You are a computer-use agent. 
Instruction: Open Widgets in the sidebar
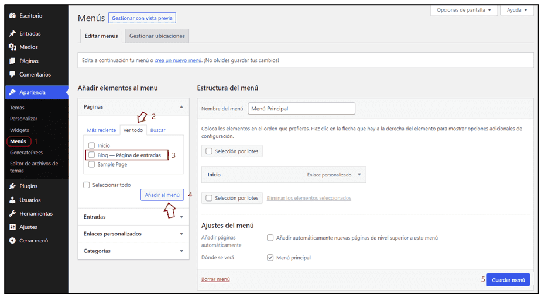click(x=19, y=130)
